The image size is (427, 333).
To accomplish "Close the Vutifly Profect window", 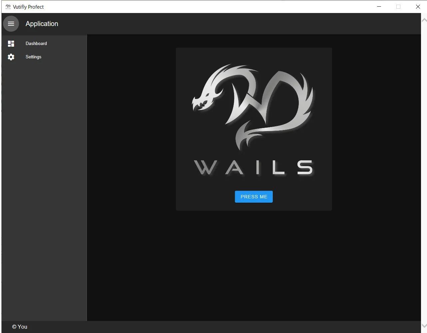I will click(418, 7).
